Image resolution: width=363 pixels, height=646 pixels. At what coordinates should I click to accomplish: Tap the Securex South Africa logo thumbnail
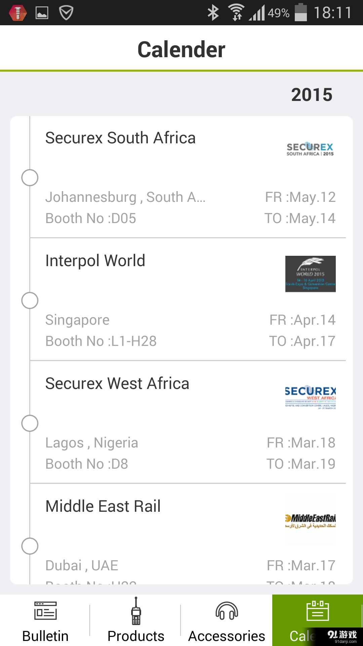[x=310, y=149]
